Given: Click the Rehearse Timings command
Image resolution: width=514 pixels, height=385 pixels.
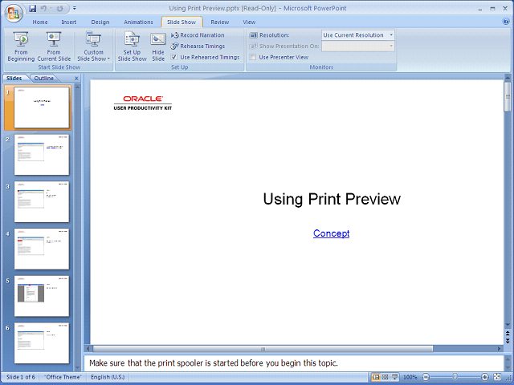Looking at the screenshot, I should coord(198,47).
